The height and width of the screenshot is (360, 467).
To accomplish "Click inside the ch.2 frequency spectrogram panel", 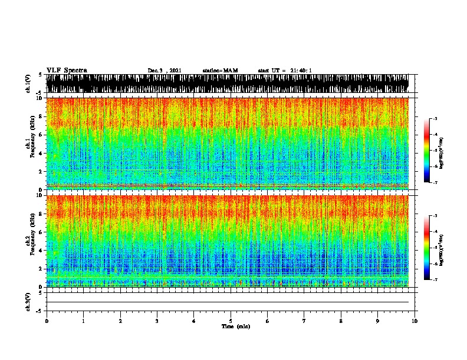I will (x=228, y=241).
